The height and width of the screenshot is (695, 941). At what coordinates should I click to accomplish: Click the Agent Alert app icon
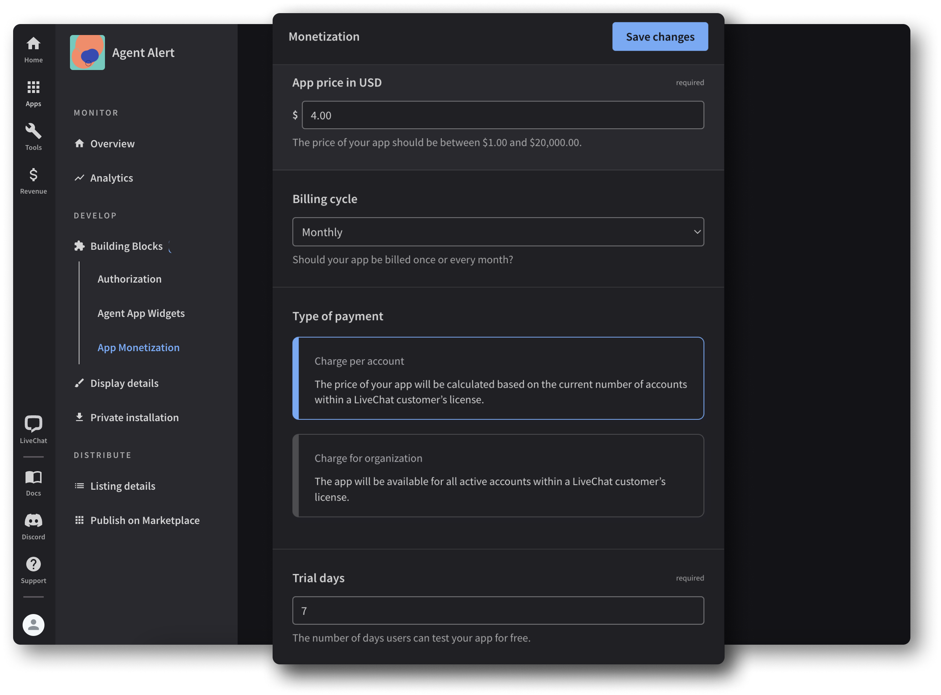[x=87, y=53]
